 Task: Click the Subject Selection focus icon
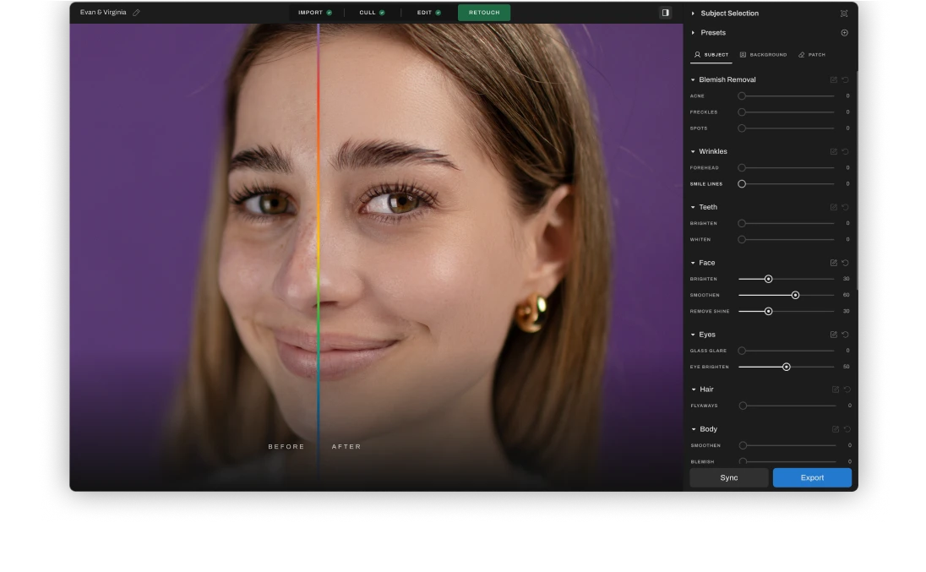(844, 14)
